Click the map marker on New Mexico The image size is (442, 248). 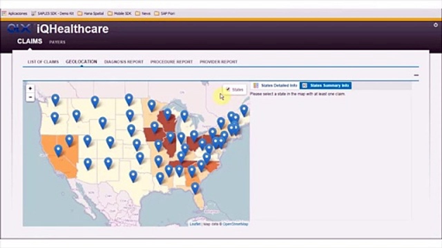point(108,163)
